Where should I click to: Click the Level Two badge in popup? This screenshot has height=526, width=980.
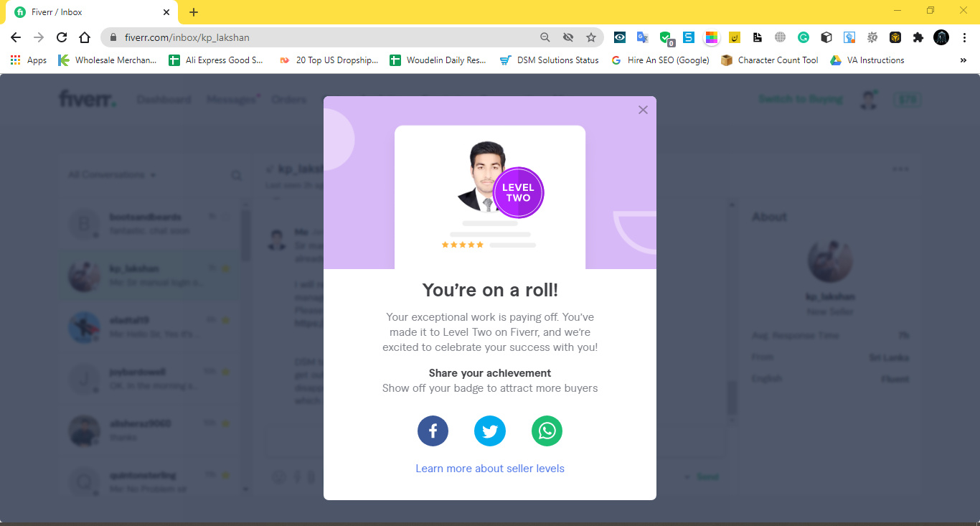pos(518,192)
